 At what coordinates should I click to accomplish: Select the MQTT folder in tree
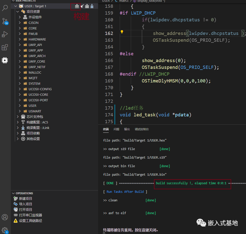click(33, 78)
